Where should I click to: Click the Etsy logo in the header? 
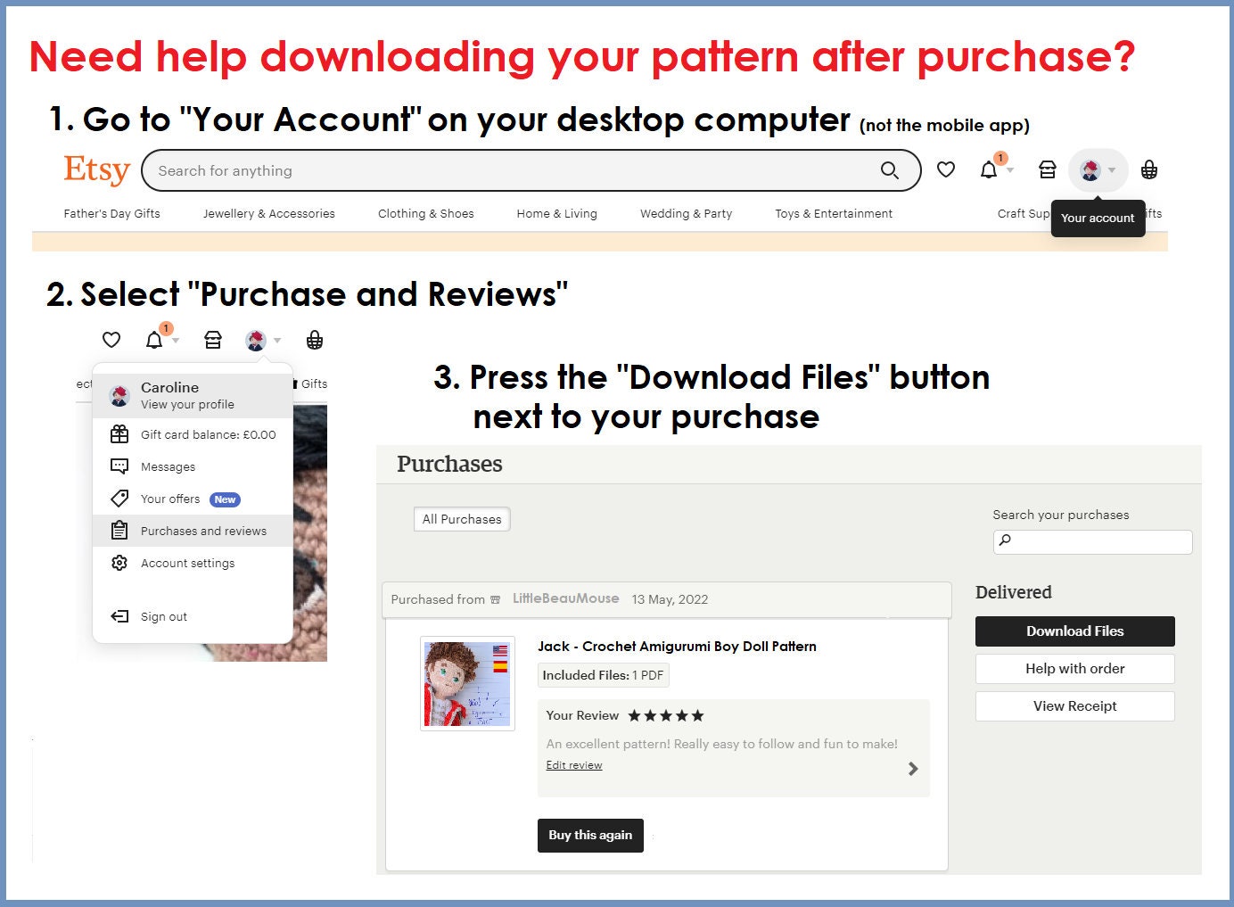coord(96,169)
